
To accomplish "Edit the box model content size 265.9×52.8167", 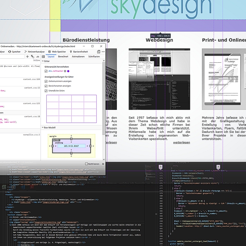I will tap(71, 146).
